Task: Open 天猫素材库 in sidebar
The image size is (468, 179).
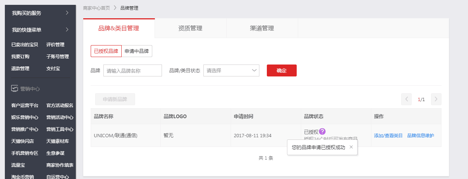Action: pos(57,141)
